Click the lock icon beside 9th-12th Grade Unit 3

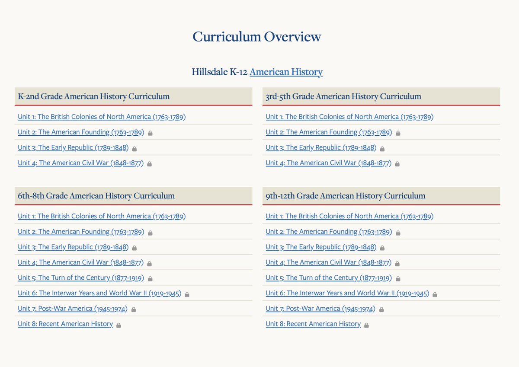382,248
